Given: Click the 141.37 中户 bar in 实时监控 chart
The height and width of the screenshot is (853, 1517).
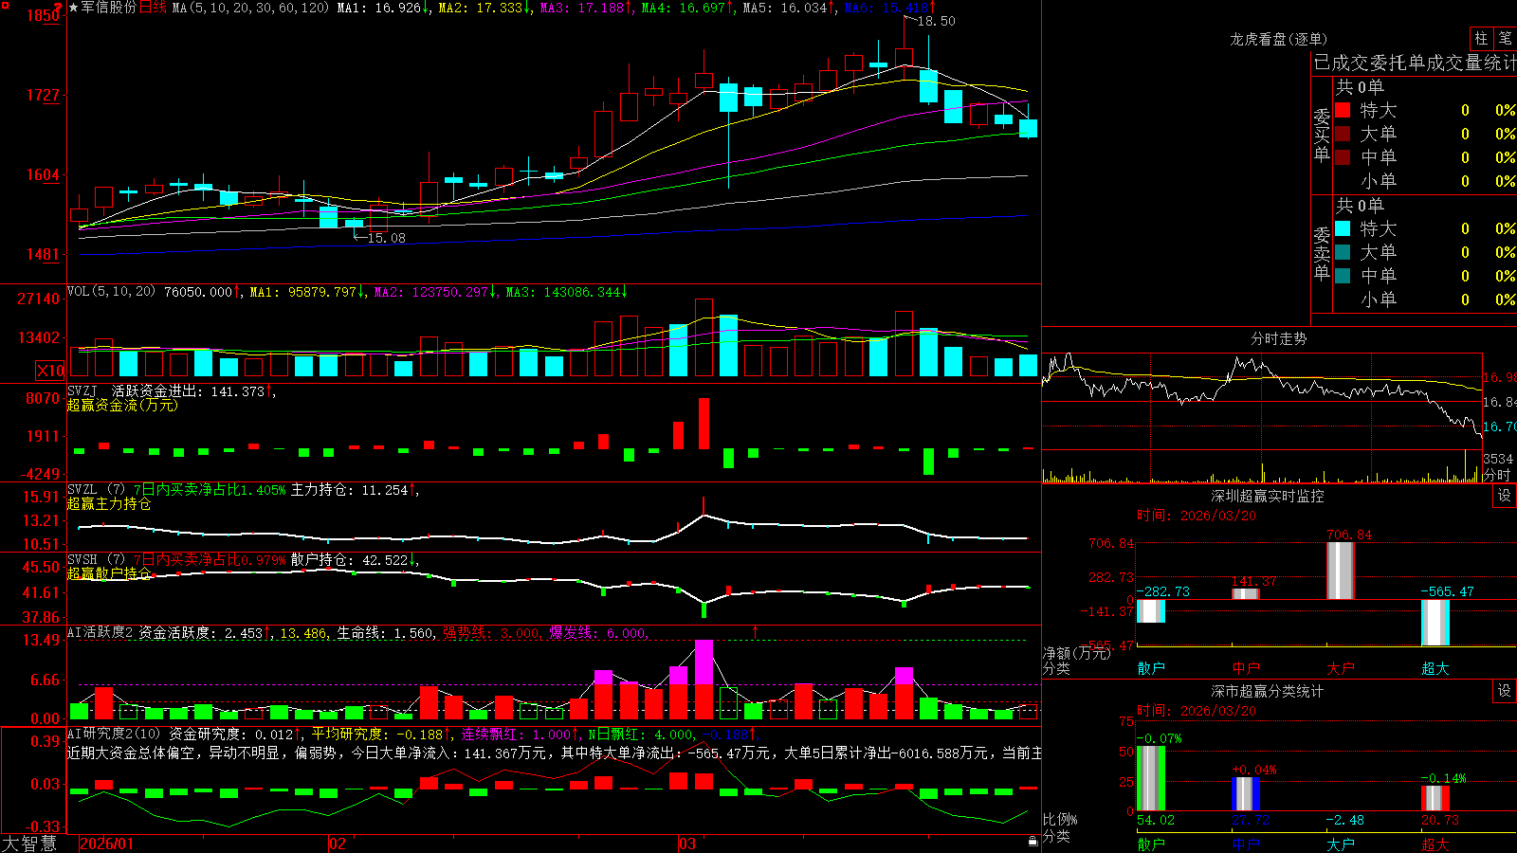Looking at the screenshot, I should click(x=1246, y=594).
